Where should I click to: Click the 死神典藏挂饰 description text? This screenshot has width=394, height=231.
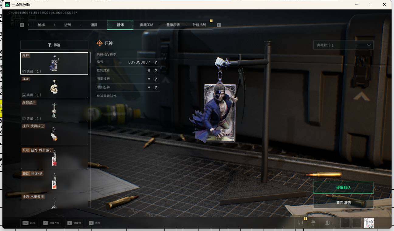(x=106, y=96)
